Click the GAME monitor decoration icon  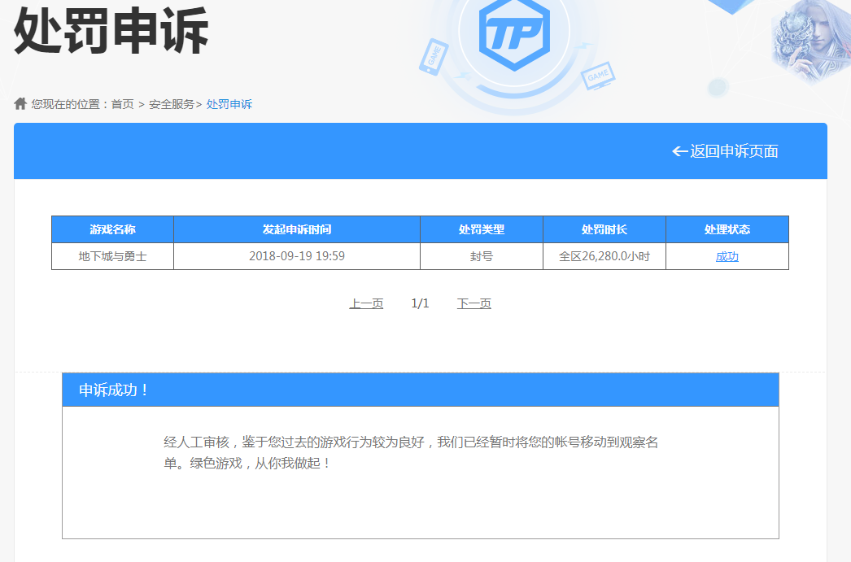point(598,76)
